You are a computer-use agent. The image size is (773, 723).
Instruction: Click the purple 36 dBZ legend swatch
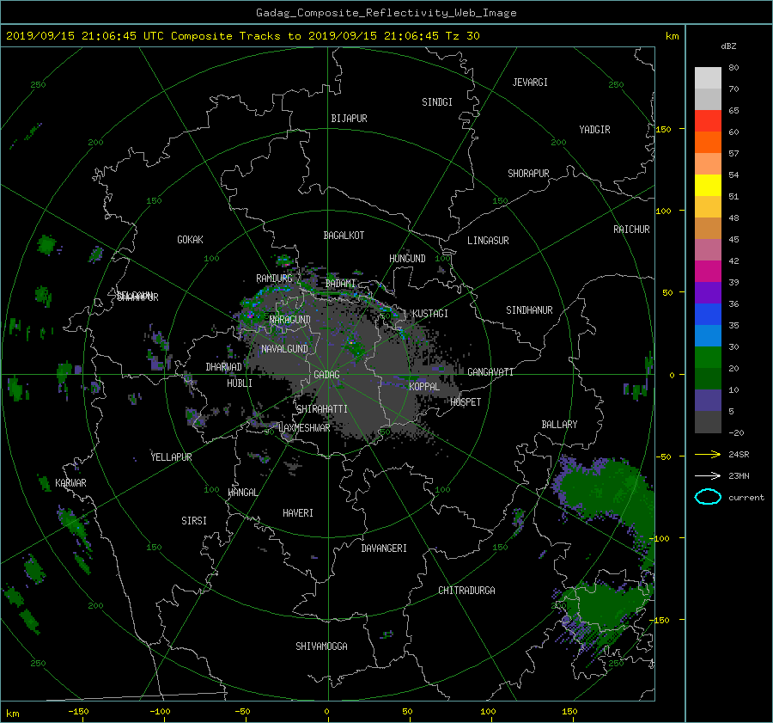coord(708,293)
